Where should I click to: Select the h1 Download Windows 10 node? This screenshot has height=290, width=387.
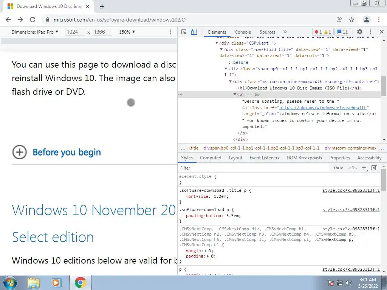300,88
